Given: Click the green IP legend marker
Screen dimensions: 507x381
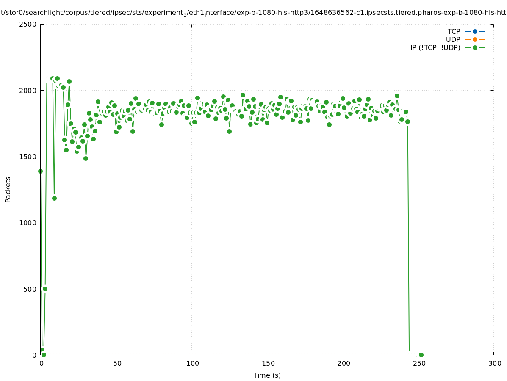Looking at the screenshot, I should coord(475,47).
